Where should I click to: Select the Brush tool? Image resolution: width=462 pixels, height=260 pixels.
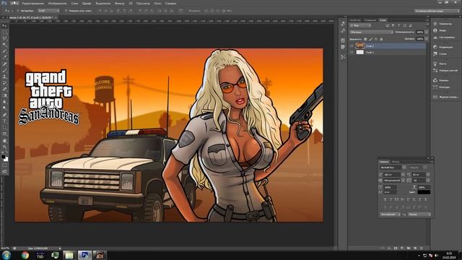pyautogui.click(x=4, y=70)
